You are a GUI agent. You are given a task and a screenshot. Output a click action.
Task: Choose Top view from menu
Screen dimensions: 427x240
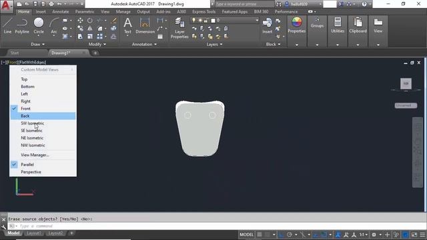(43, 79)
